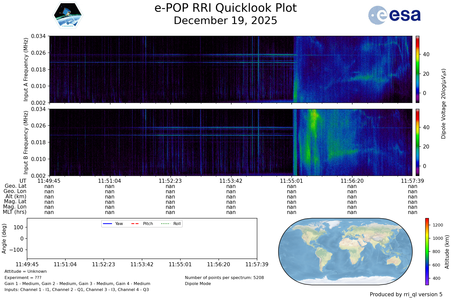
Task: Click the Input B dipole voltage colorbar
Action: coord(417,142)
